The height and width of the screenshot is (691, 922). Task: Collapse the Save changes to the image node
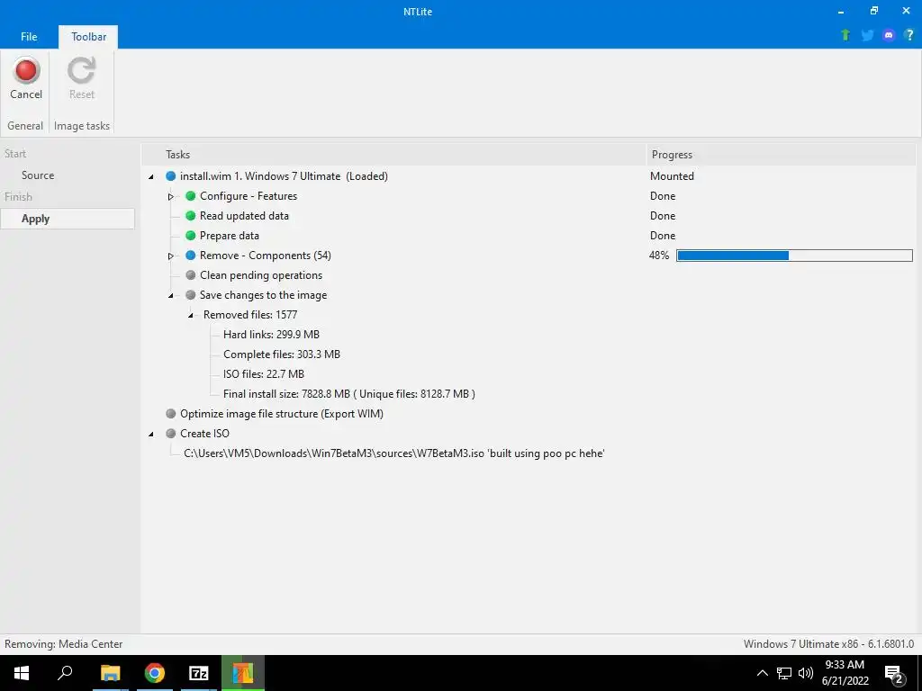(171, 295)
